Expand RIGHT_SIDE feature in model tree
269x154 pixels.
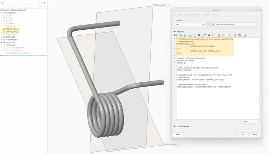tap(1, 37)
